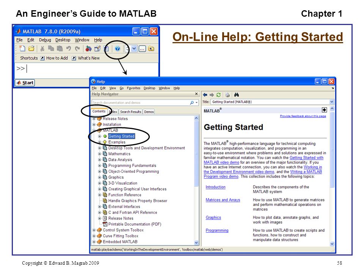
Task: Open the Debug menu in MATLAB window
Action: [x=45, y=40]
